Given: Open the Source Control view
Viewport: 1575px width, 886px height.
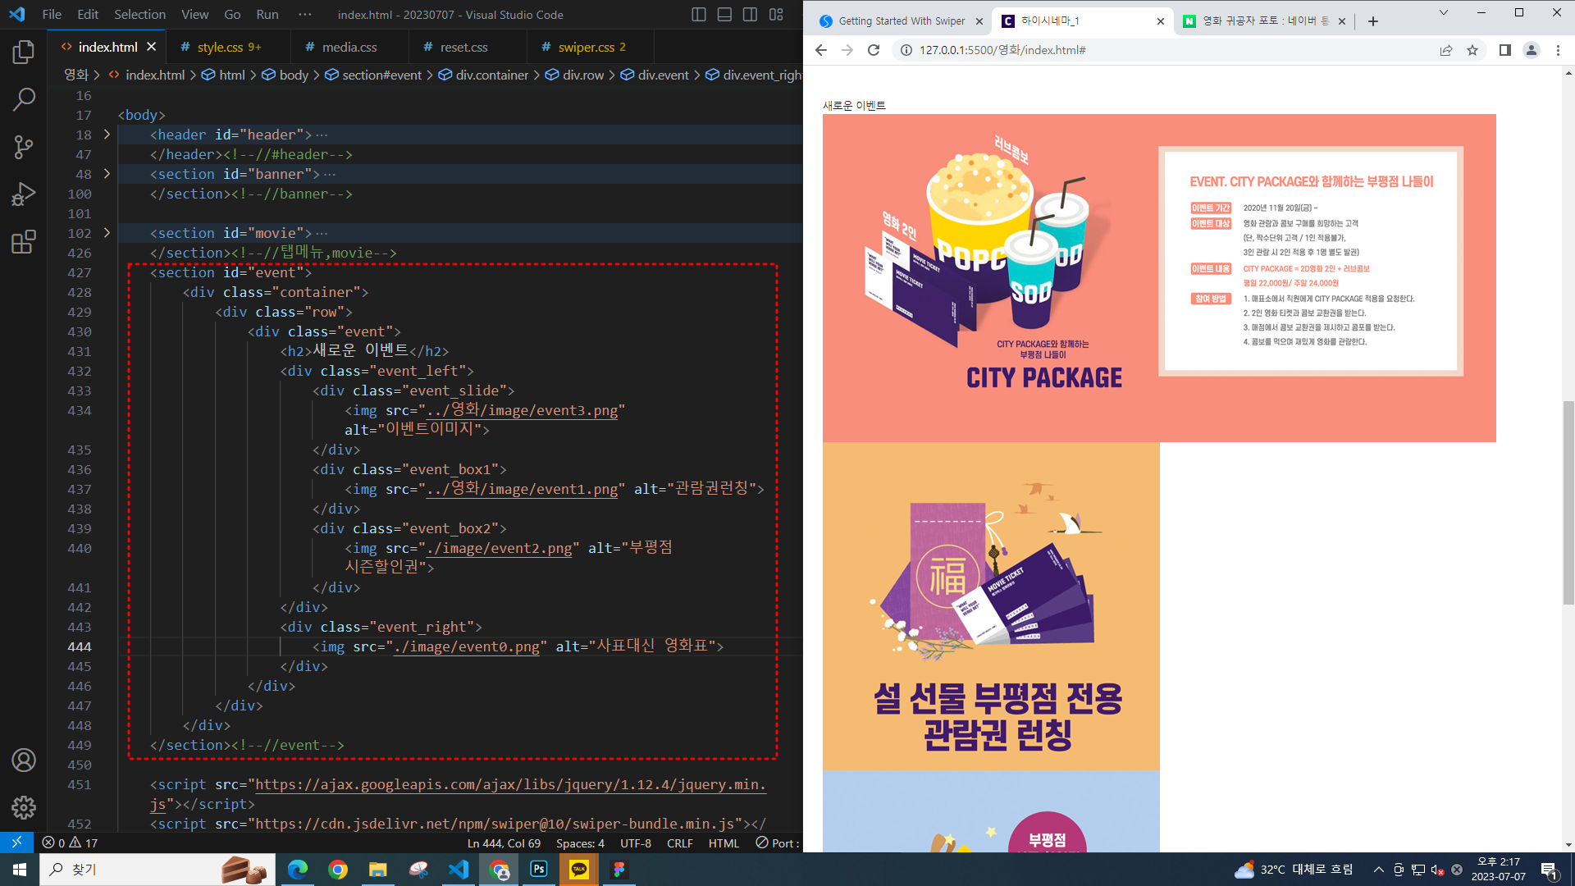Looking at the screenshot, I should click(23, 148).
